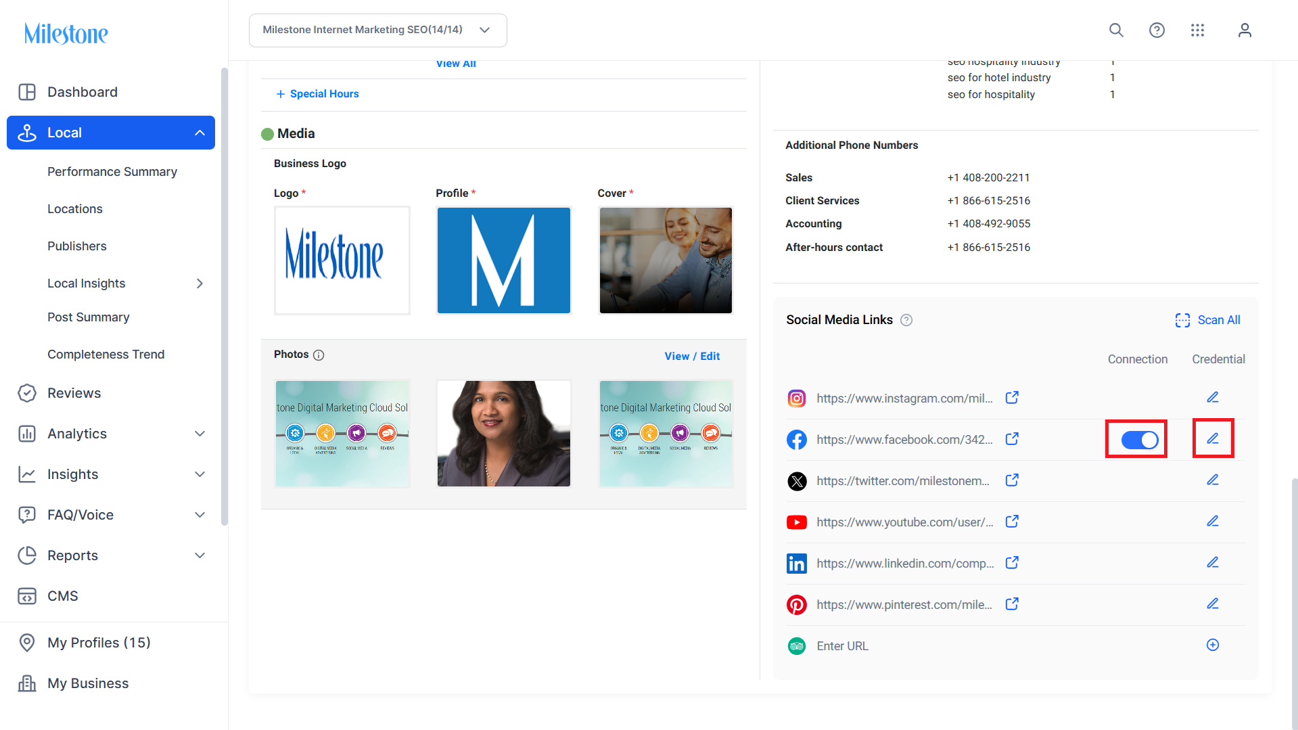Open the help question mark icon
Screen dimensions: 1298x730
pos(1157,30)
